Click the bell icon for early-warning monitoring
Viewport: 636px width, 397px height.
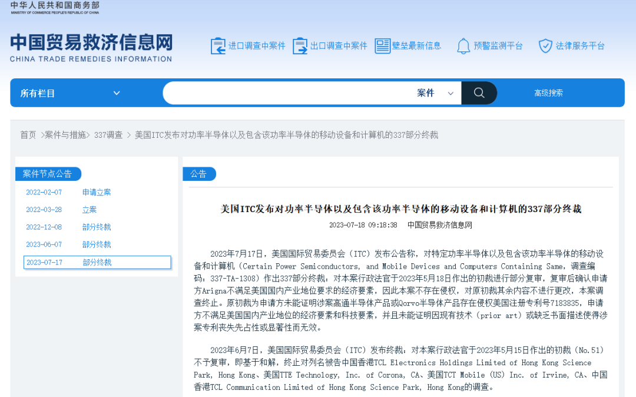click(463, 46)
